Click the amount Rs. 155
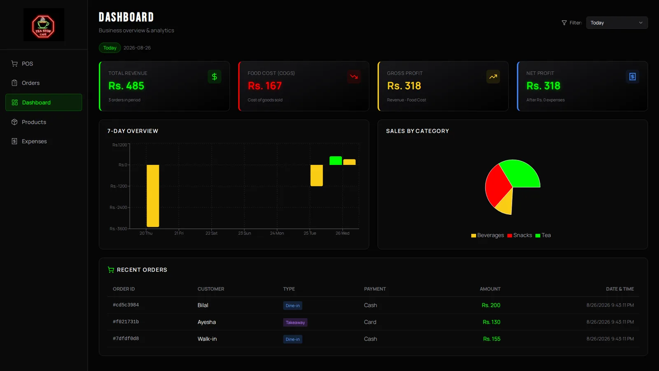659x371 pixels. [x=492, y=339]
